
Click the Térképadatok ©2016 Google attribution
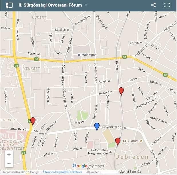pos(21,172)
